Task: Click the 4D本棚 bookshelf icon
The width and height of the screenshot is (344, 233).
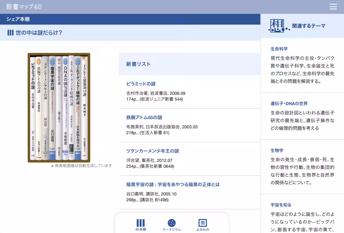Action: (140, 223)
